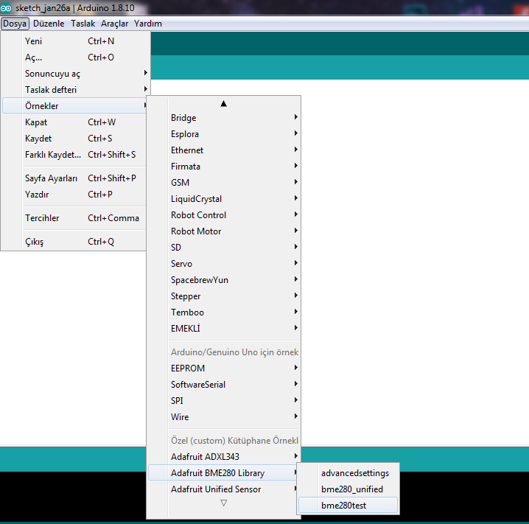Expand Adafruit ADXL343 examples
The width and height of the screenshot is (529, 524).
[x=224, y=456]
